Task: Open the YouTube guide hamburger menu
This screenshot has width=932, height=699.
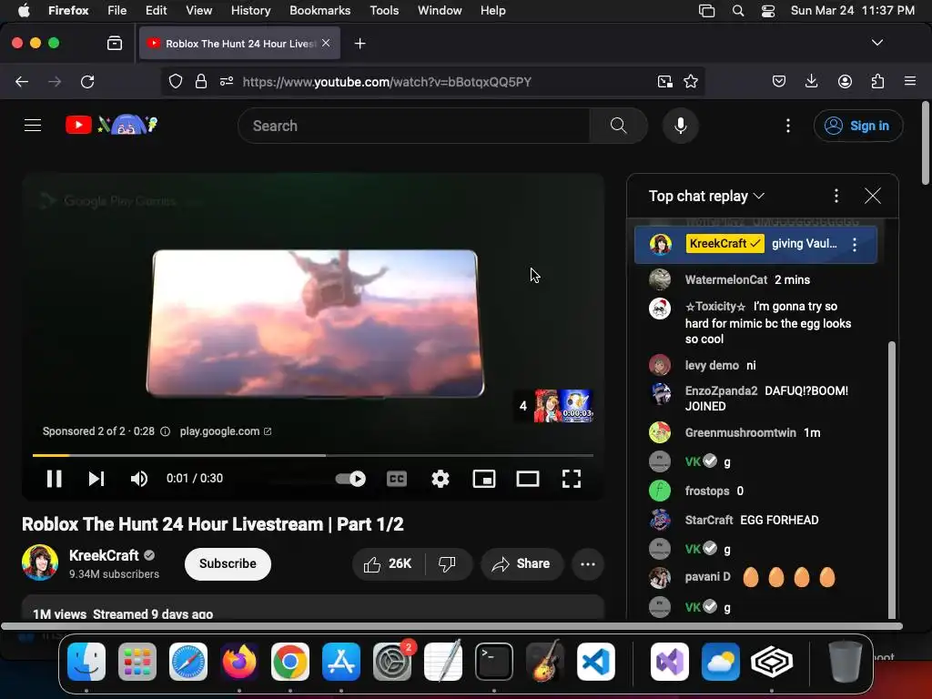Action: [x=33, y=126]
